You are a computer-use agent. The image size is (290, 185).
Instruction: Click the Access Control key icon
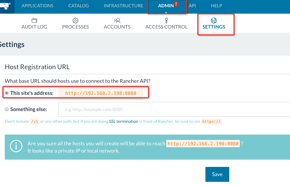[166, 20]
